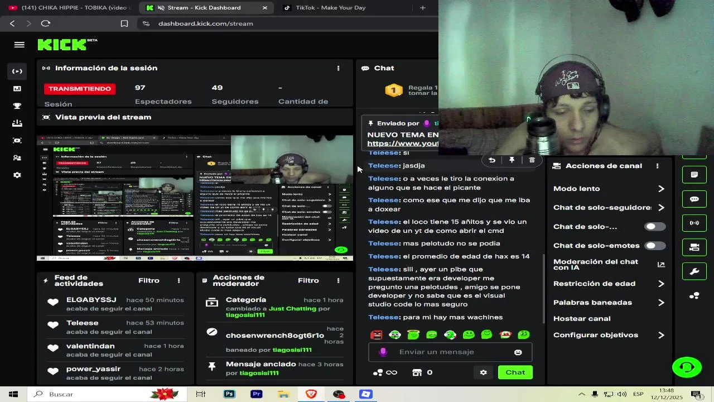
Task: Click the Enviar un mensaje field
Action: click(450, 352)
